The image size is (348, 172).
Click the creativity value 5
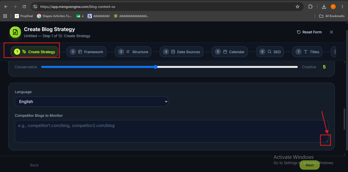[x=324, y=67]
